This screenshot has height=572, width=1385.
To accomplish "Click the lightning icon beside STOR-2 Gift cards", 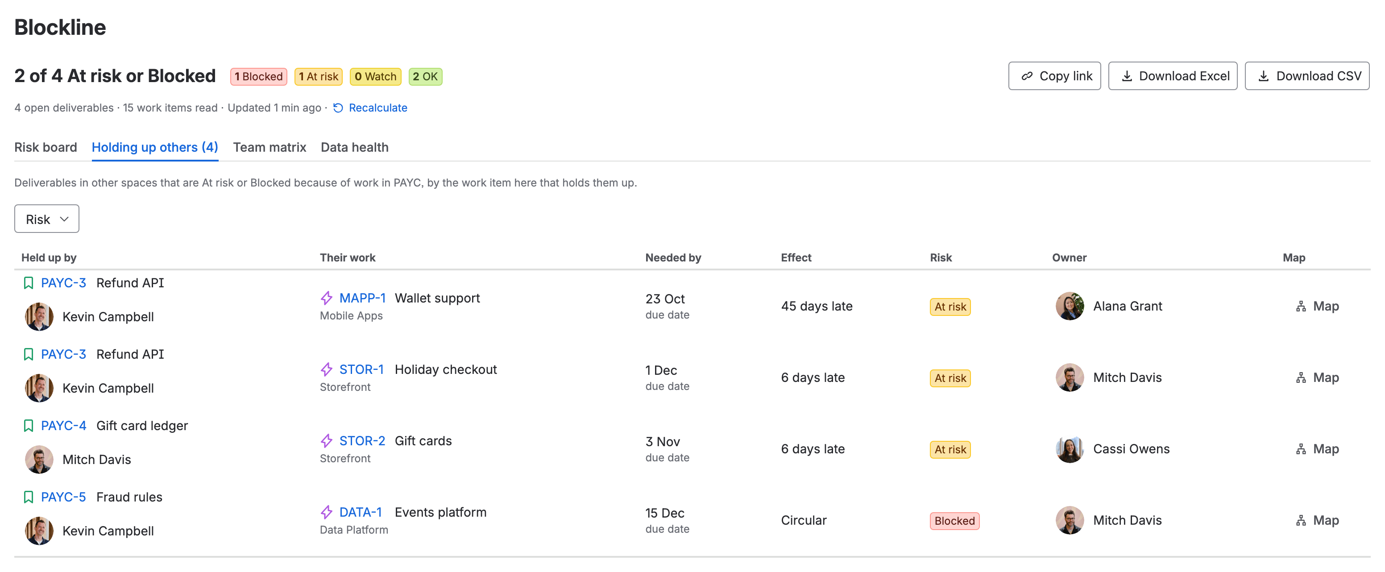I will 326,441.
